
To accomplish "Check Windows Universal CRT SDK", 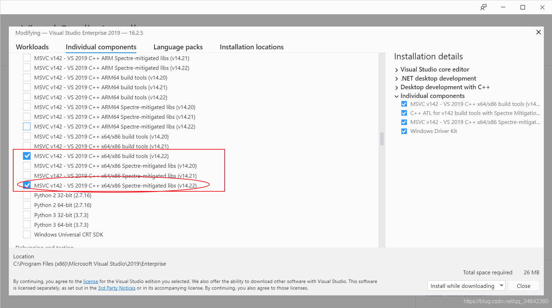I will click(27, 235).
